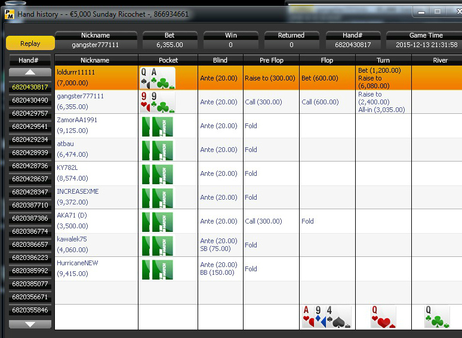Select hand 6820429234 in the list
The width and height of the screenshot is (462, 338).
[x=30, y=139]
